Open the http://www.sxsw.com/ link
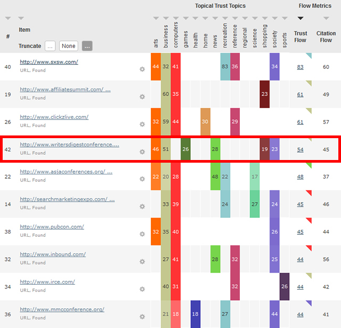Screen dimensions: 341x328 pyautogui.click(x=49, y=62)
